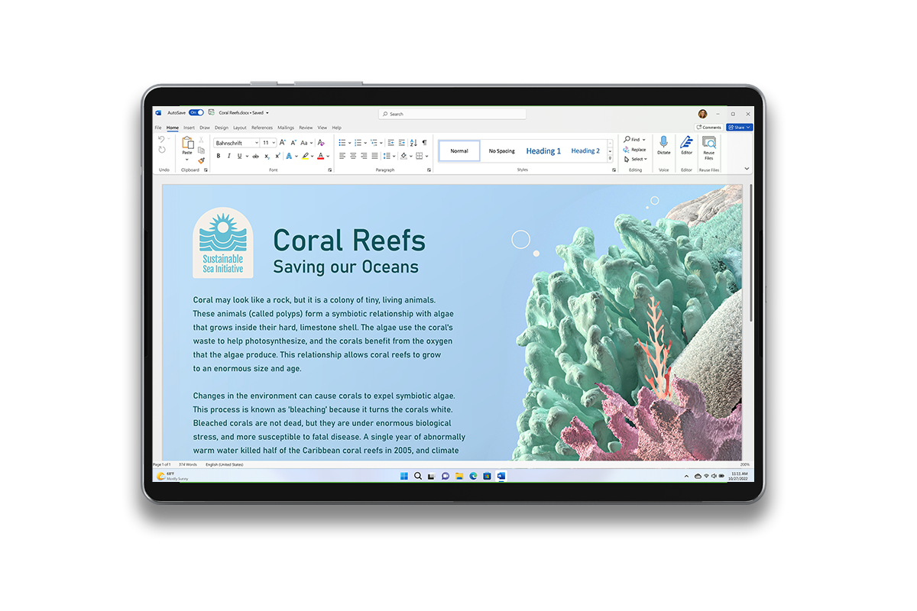Click the Comments button
The width and height of the screenshot is (917, 611).
point(708,128)
